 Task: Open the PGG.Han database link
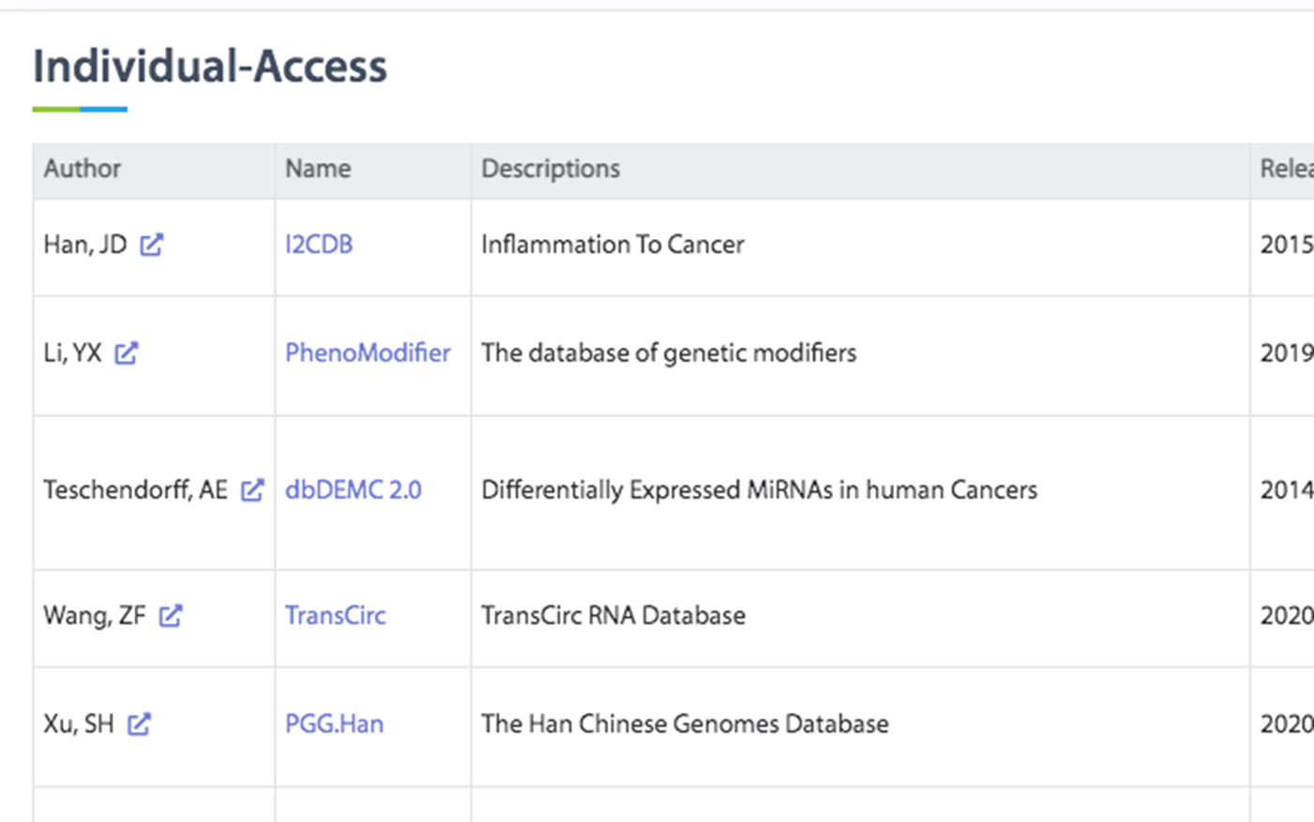(334, 725)
